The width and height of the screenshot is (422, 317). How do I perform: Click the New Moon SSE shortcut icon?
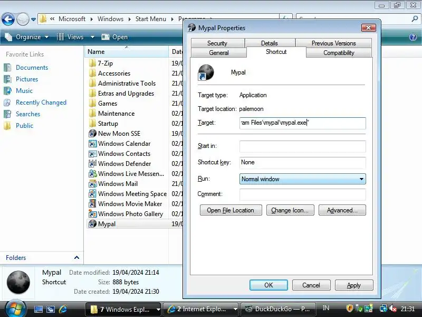tap(92, 134)
